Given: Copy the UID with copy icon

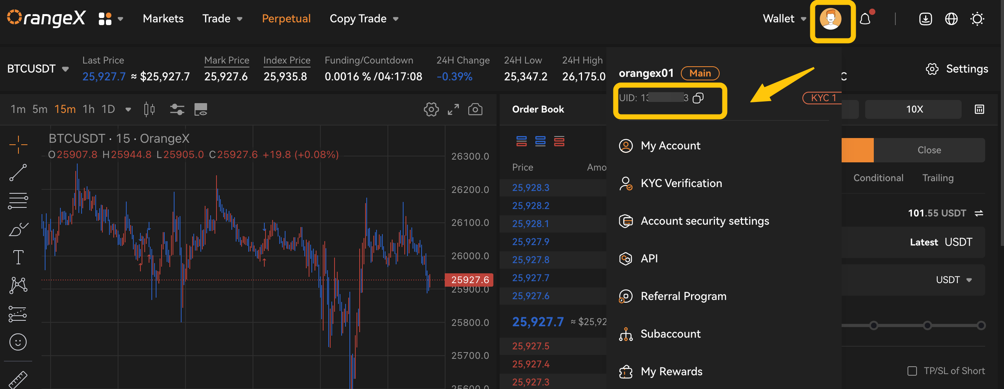Looking at the screenshot, I should tap(698, 98).
